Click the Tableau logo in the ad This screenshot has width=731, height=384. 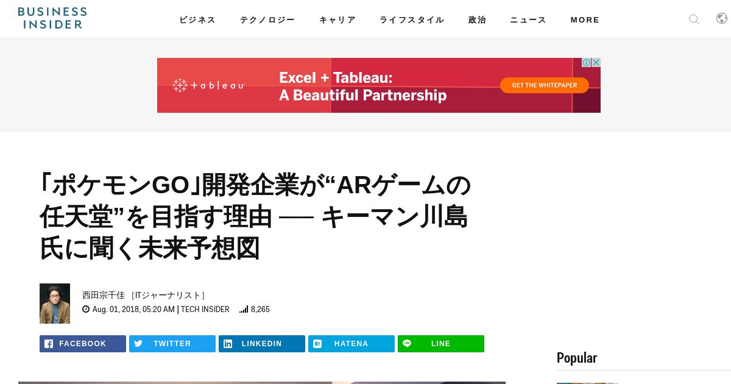(x=208, y=85)
